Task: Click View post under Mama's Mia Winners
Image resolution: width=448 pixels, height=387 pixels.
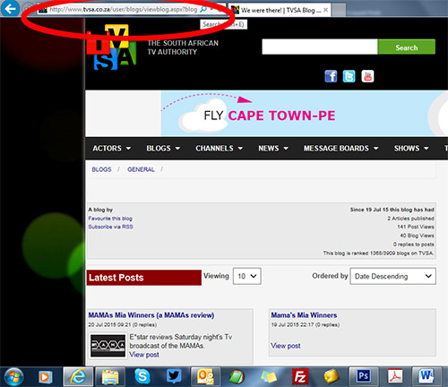Action: [286, 346]
